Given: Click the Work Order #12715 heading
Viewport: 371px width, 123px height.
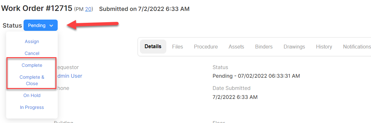Looking at the screenshot, I should (37, 8).
